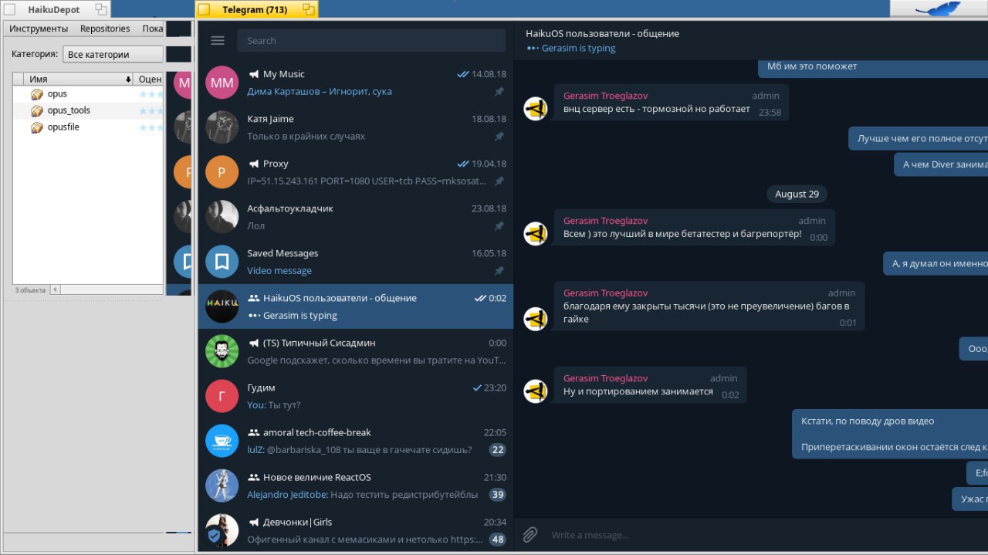The image size is (988, 555).
Task: Open the Инструменты menu in HaikuDepot
Action: [39, 29]
